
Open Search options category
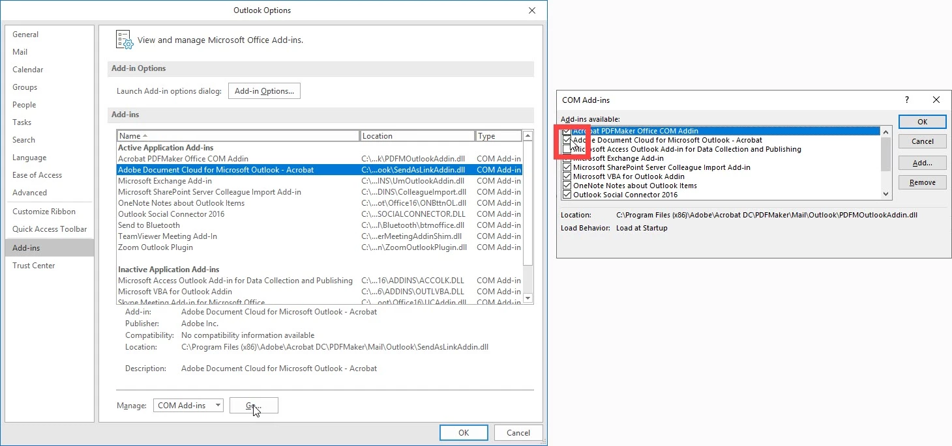[50, 140]
